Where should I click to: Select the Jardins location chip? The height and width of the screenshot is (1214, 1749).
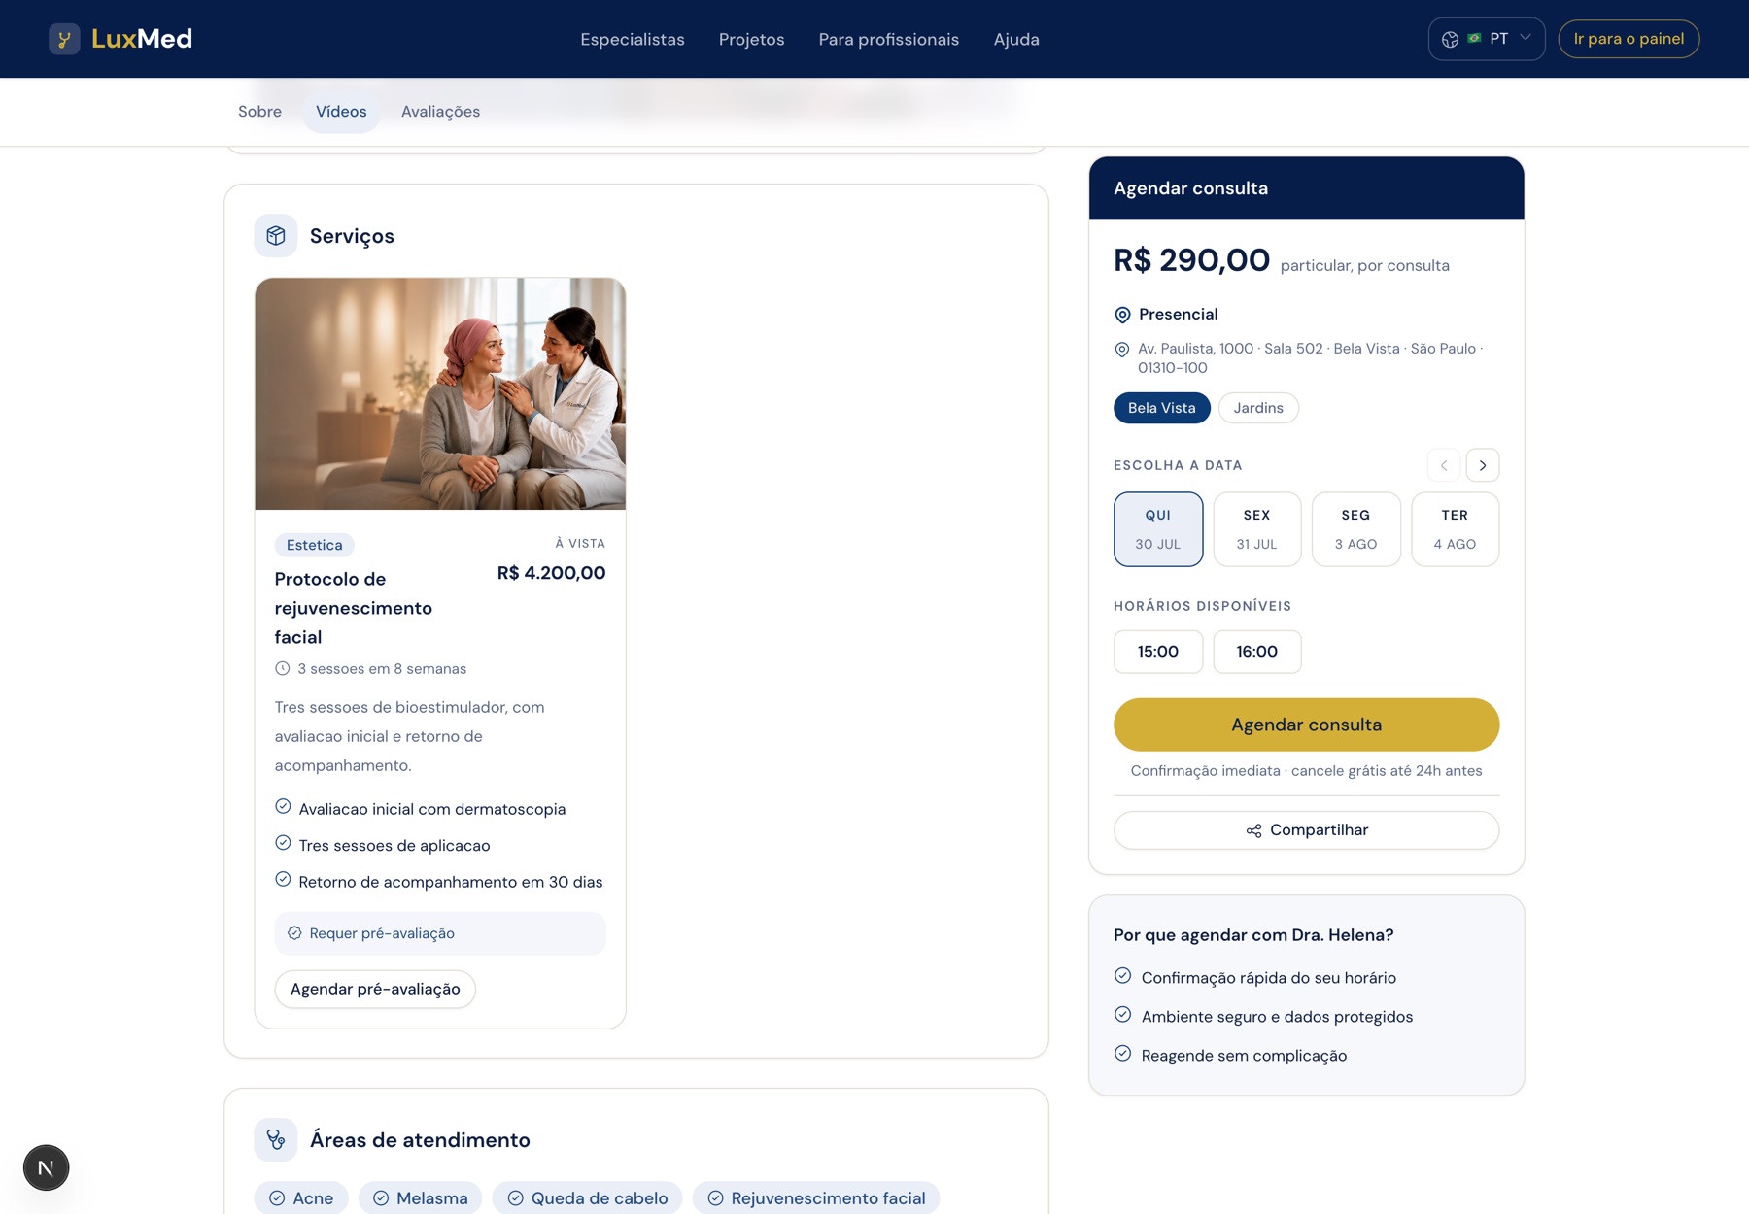click(x=1258, y=408)
